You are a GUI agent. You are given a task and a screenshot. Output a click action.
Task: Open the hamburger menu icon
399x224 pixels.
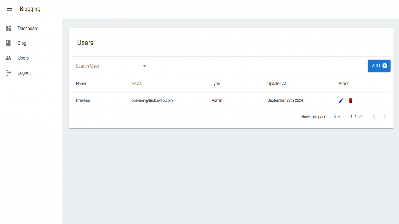pyautogui.click(x=9, y=9)
